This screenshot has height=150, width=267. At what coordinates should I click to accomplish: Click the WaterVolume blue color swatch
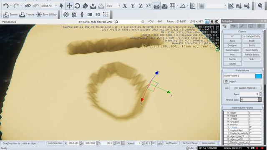[x=258, y=76]
